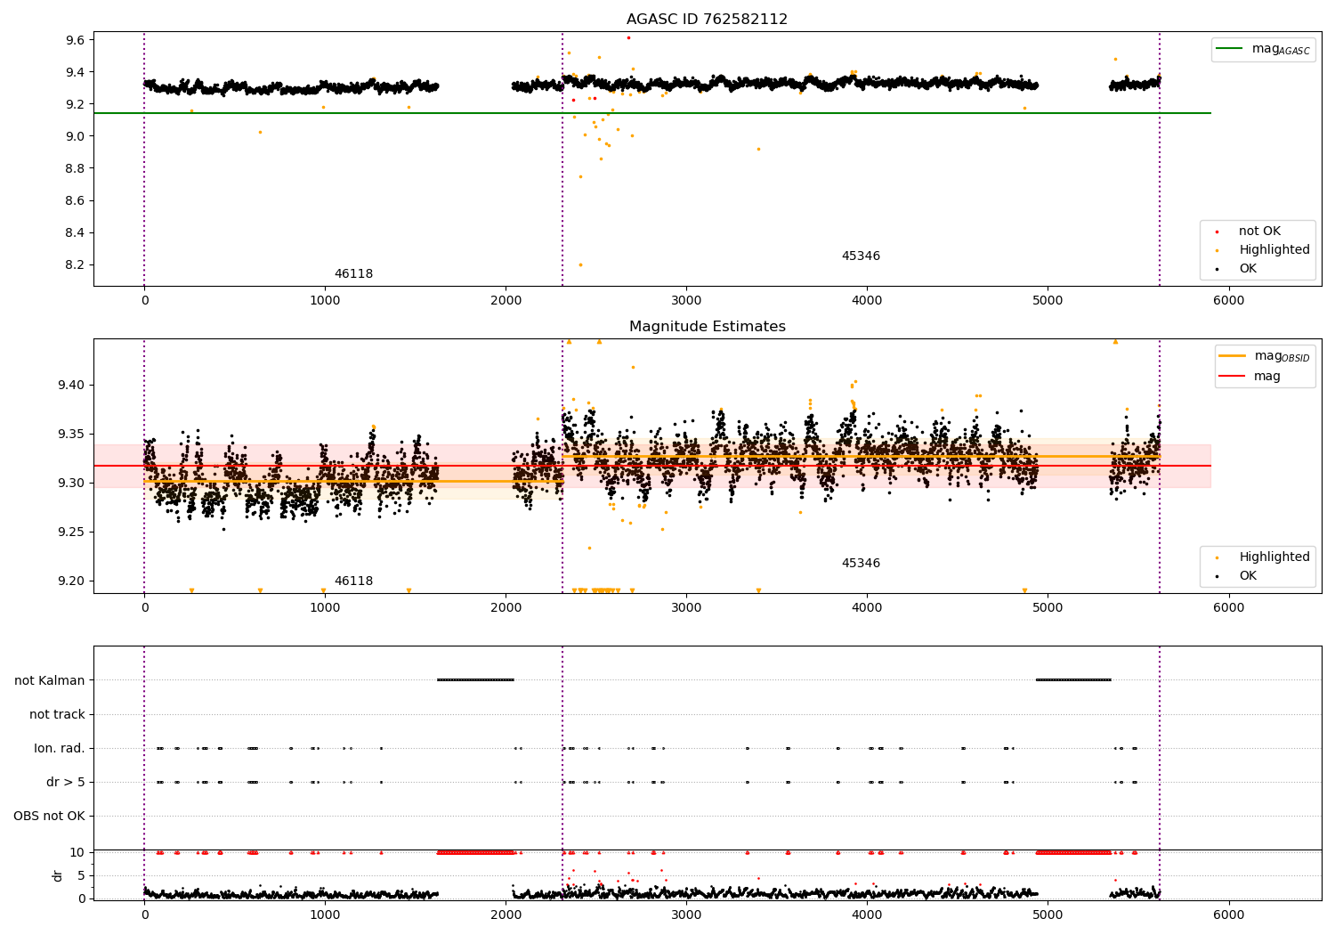The width and height of the screenshot is (1335, 935).
Task: Select the "OBS not OK" row label
Action: tap(49, 817)
